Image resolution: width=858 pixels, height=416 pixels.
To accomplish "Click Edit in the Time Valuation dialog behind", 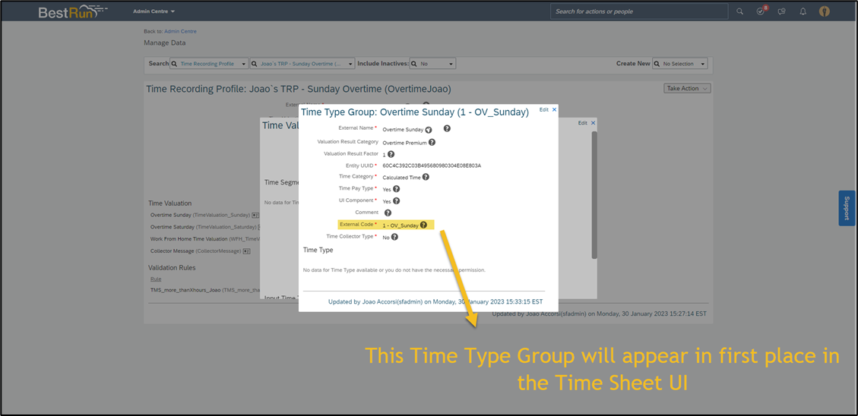I will (583, 123).
